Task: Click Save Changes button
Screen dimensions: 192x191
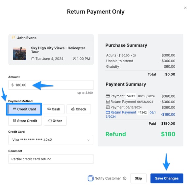Action: 167,178
